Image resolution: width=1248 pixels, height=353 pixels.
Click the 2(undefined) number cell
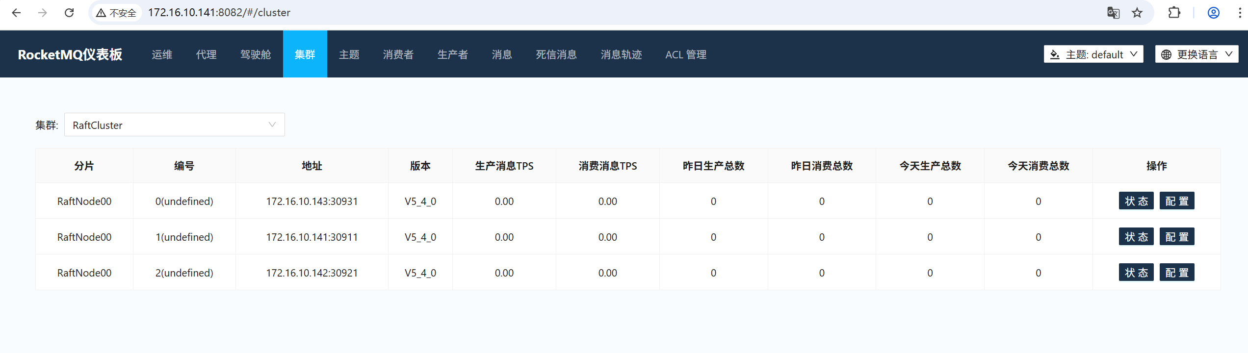tap(184, 273)
